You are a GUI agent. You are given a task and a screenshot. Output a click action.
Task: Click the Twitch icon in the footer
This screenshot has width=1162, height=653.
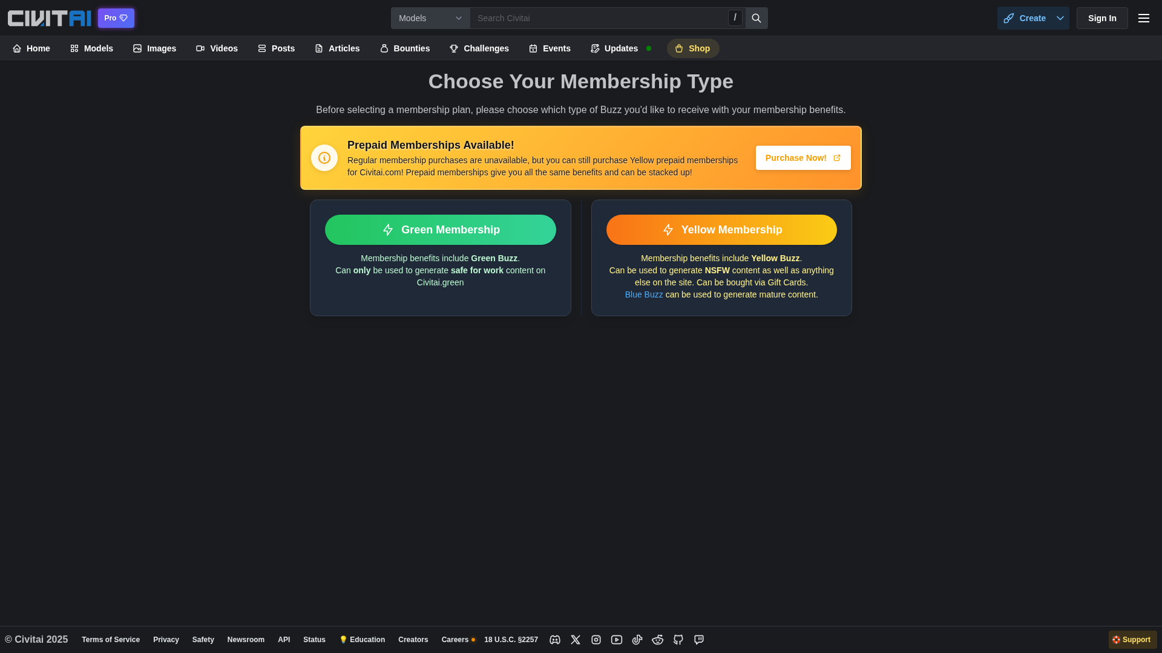point(699,640)
